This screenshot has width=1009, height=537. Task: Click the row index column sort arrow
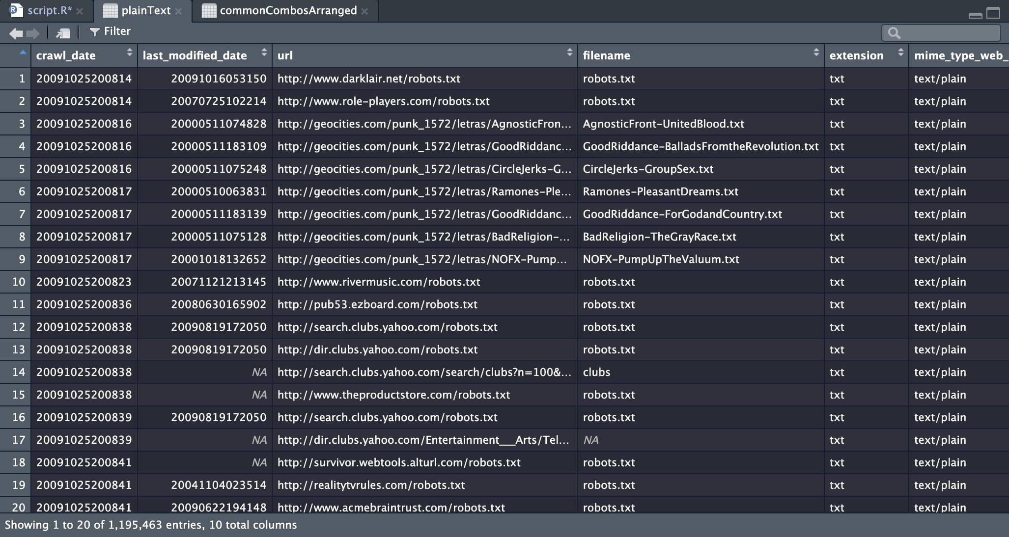(23, 52)
